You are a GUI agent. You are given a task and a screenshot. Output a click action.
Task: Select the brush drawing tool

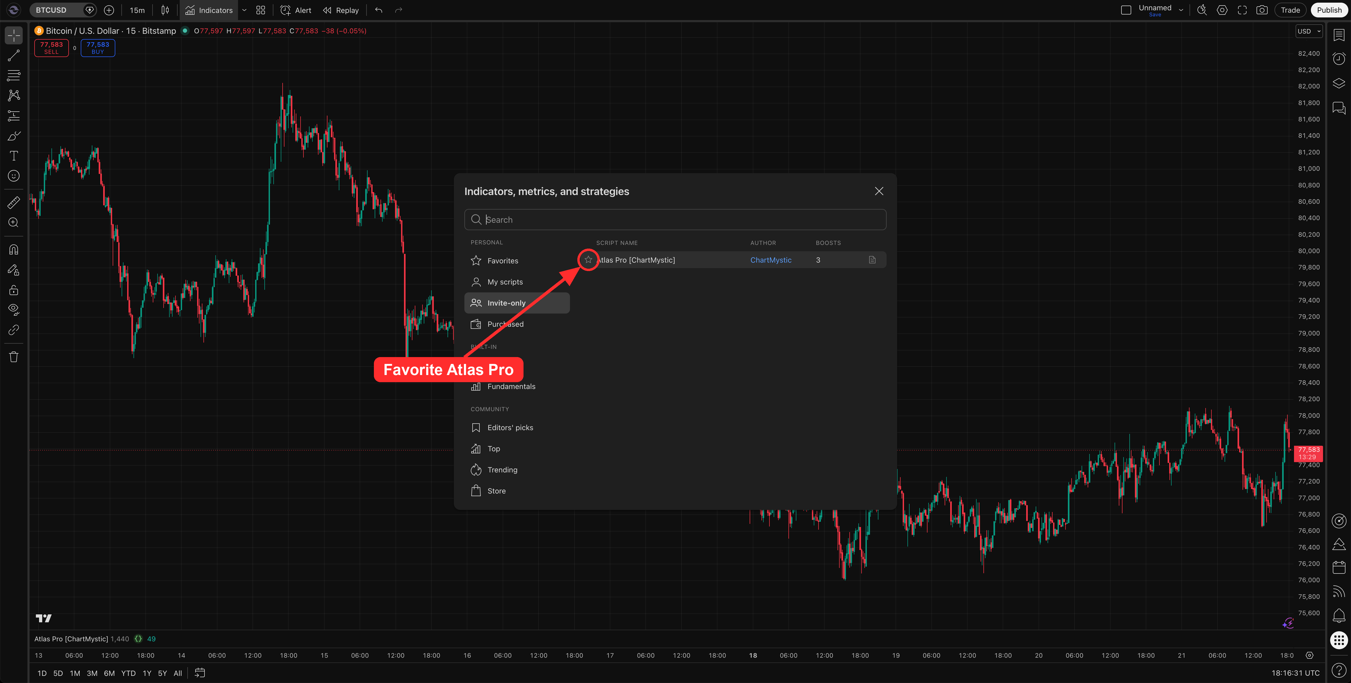(x=14, y=136)
